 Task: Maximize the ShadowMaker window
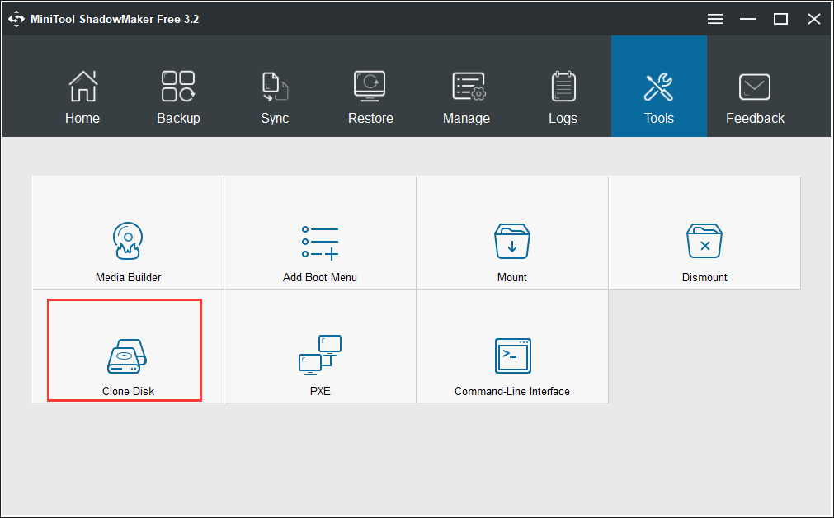tap(780, 19)
